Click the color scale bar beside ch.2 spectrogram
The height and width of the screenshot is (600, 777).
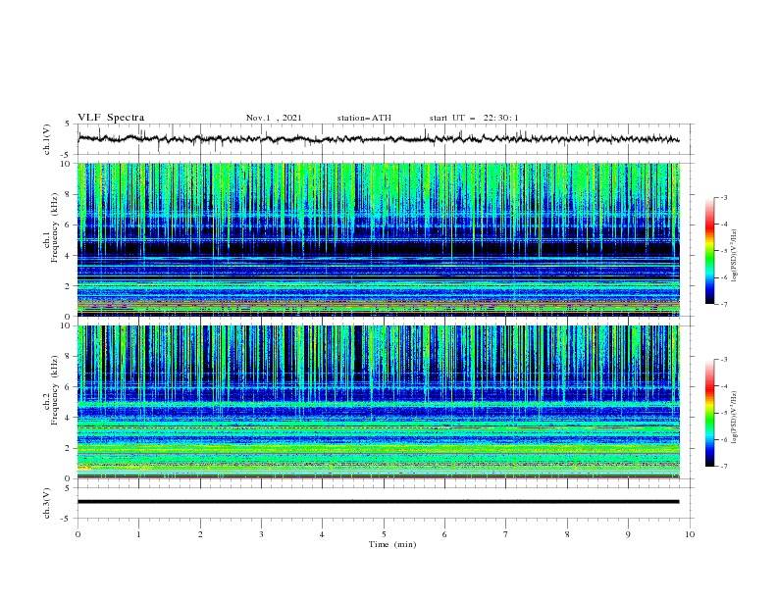(x=709, y=413)
